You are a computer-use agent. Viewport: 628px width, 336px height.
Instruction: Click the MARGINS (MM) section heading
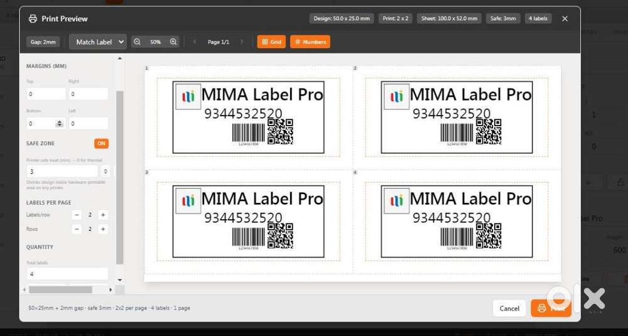click(x=46, y=66)
